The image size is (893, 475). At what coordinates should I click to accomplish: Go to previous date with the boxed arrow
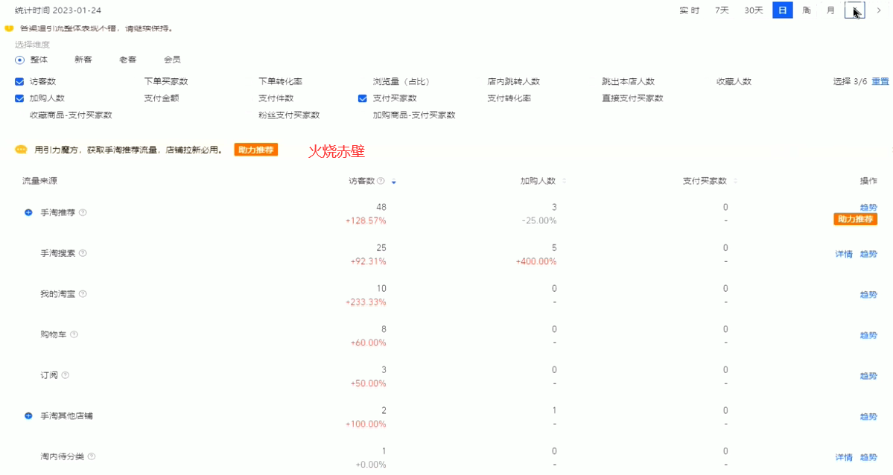coord(855,10)
